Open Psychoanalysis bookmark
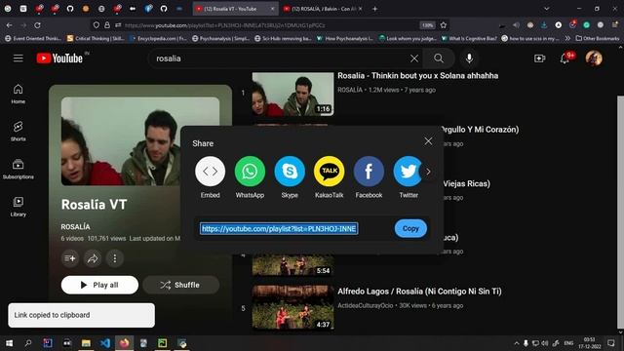624x351 pixels. pos(220,39)
